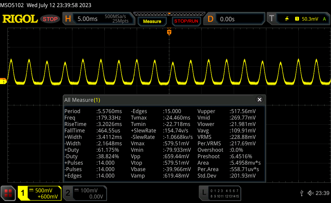Open the delay D icon
This screenshot has height=203, width=331.
click(210, 19)
